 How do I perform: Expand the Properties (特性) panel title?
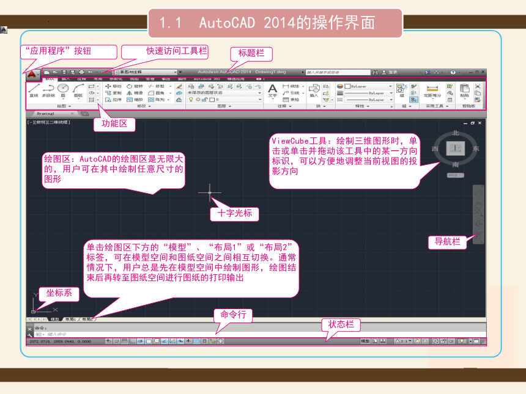click(x=362, y=106)
